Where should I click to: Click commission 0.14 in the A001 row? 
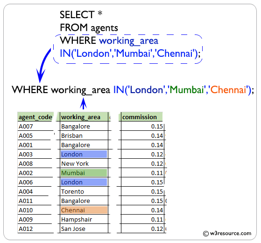click(142, 145)
